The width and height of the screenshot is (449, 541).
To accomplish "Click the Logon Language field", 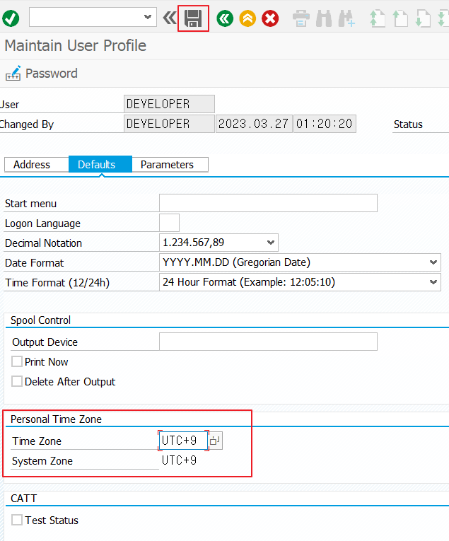I will pos(169,223).
